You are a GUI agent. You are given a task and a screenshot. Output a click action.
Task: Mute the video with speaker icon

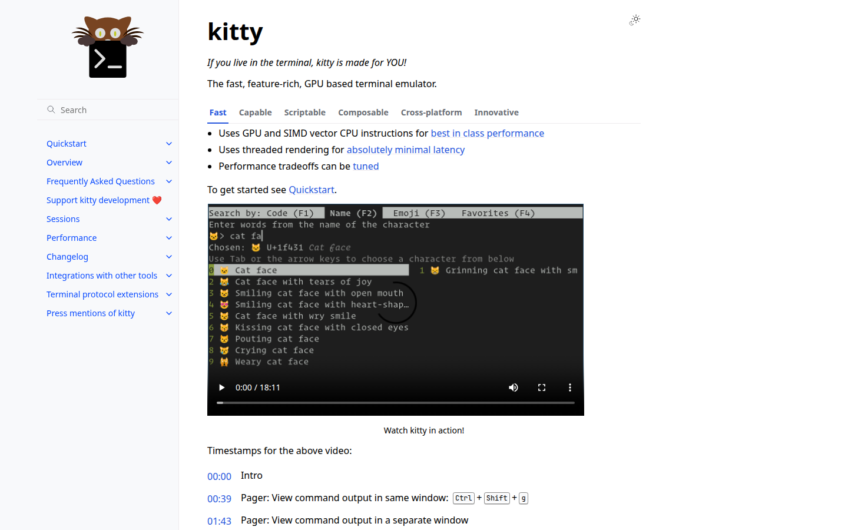coord(514,387)
